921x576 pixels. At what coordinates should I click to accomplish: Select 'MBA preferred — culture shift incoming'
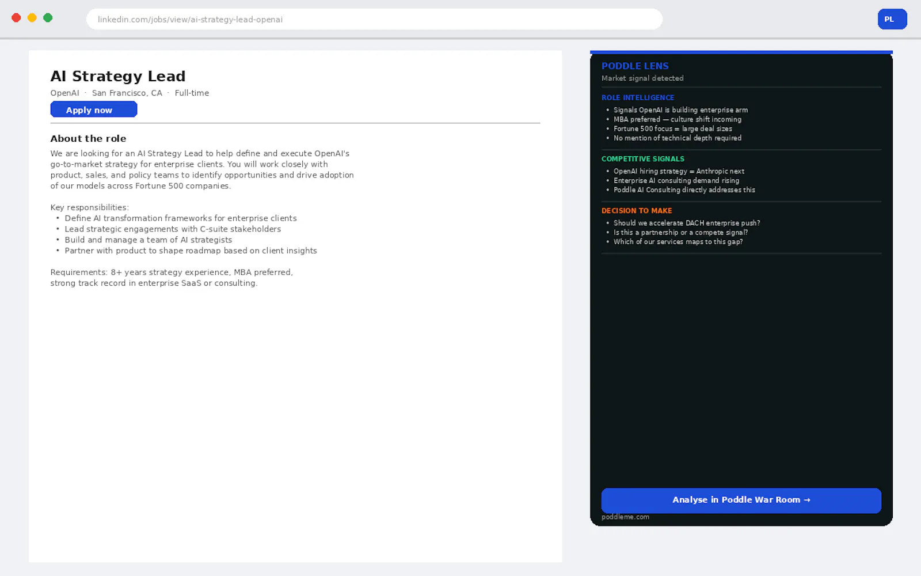pos(678,119)
